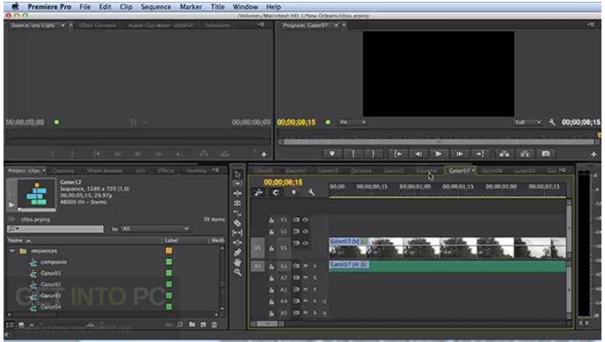
Task: Select the Rolling Edit tool
Action: [x=238, y=203]
